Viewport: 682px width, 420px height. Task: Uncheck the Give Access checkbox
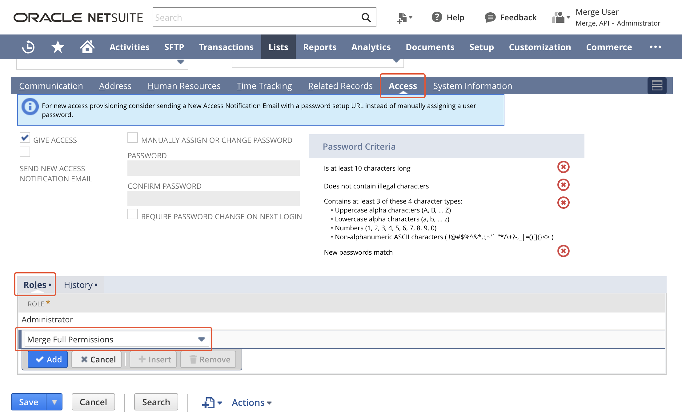coord(25,138)
